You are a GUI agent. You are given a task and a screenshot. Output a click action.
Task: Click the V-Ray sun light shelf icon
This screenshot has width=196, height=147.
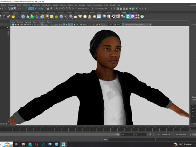(94, 17)
